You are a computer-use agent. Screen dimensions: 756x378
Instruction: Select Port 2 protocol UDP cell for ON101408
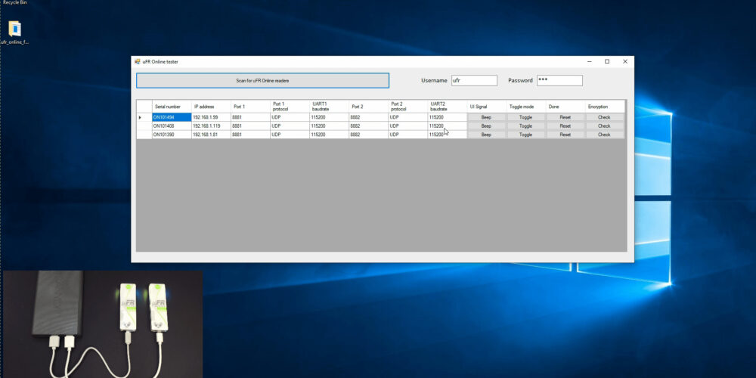click(x=408, y=125)
